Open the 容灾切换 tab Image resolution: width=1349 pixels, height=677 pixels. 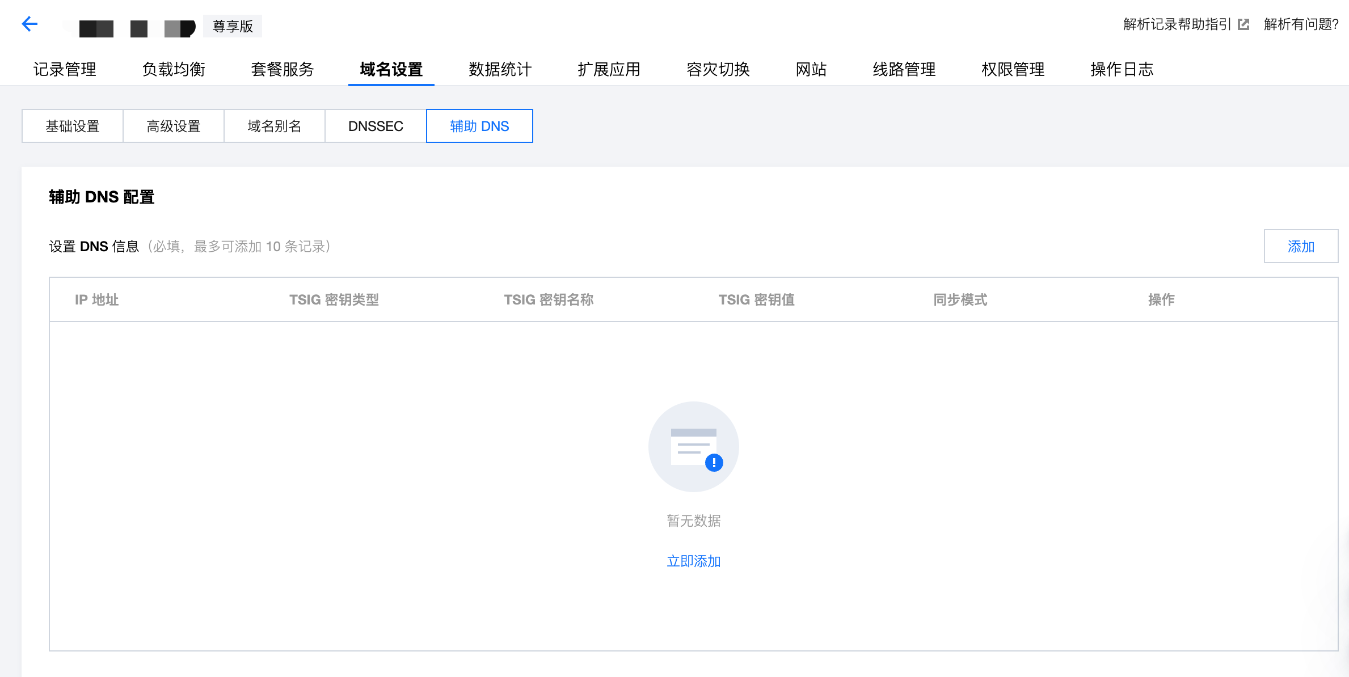point(717,69)
